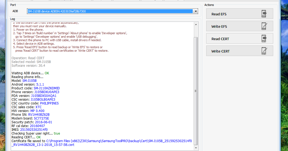The width and height of the screenshot is (288, 151).
Task: Open the ADB device dropdown arrow
Action: coord(196,11)
